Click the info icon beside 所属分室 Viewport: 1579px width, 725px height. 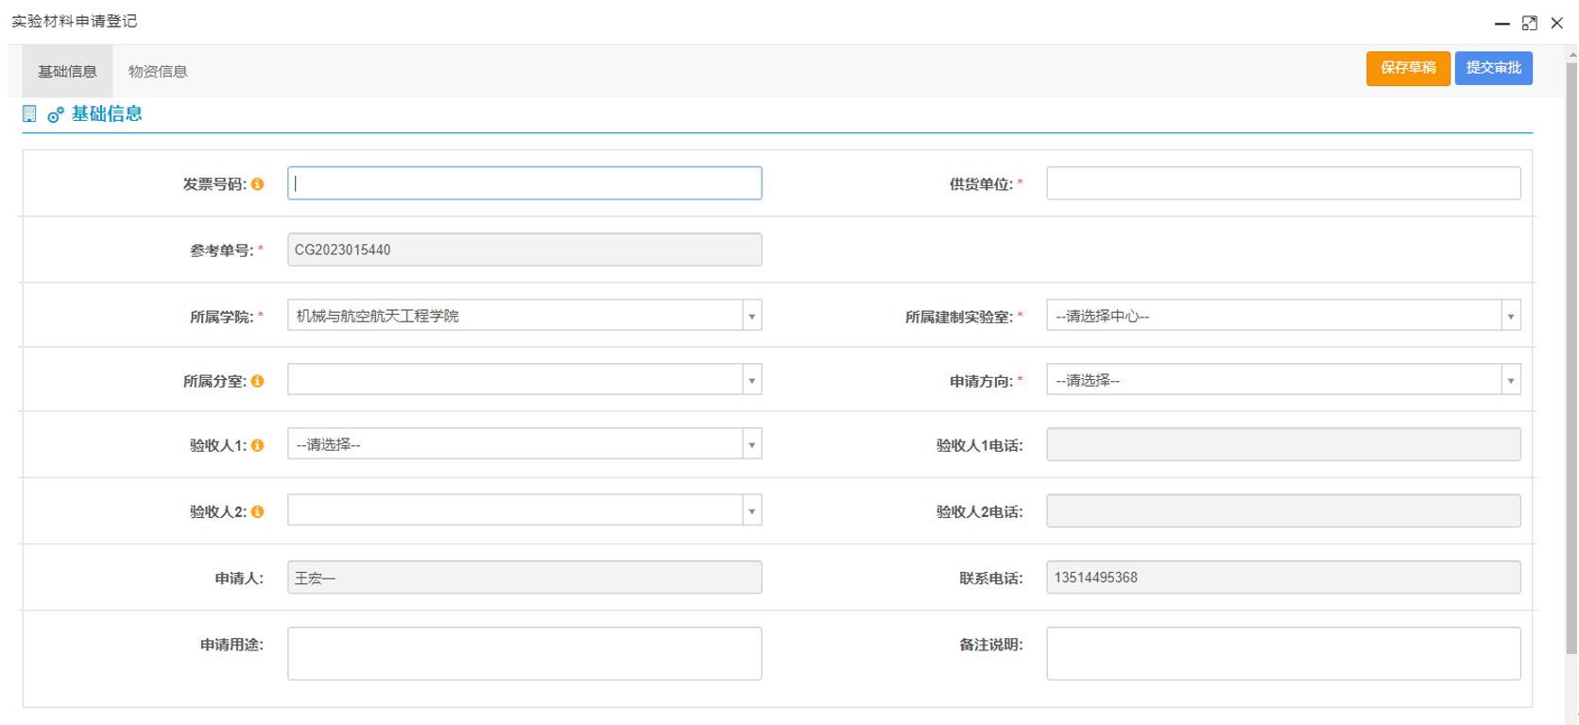(257, 381)
